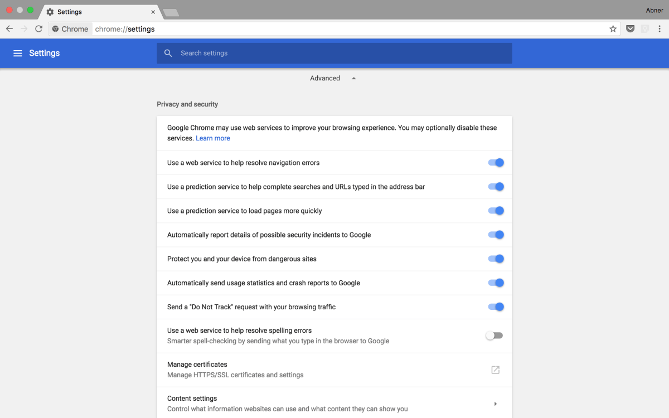Bookmark this page with the star icon
The image size is (669, 418).
pyautogui.click(x=613, y=29)
